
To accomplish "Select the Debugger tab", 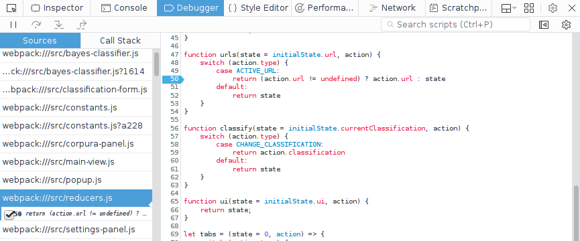I will pyautogui.click(x=190, y=8).
